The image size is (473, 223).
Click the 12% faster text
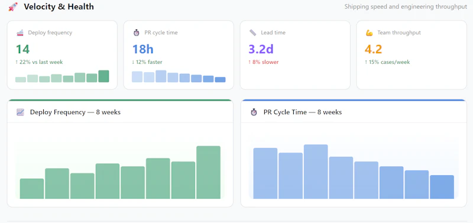point(147,62)
